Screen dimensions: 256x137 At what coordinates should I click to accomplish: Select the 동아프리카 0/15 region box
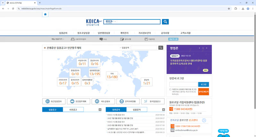click(75, 82)
